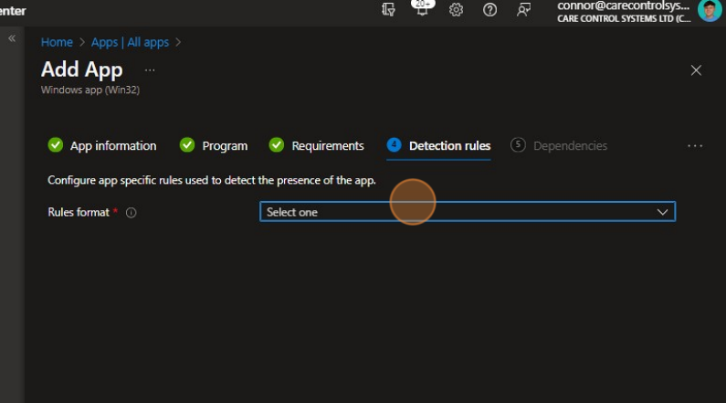Go to the App information step
This screenshot has height=403, width=726.
pyautogui.click(x=112, y=145)
